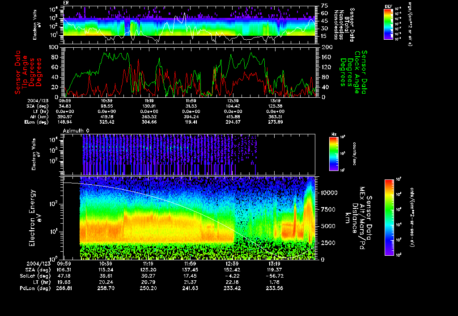Image resolution: width=458 pixels, height=316 pixels.
Task: Click the local time value 22.18
Action: tap(233, 282)
